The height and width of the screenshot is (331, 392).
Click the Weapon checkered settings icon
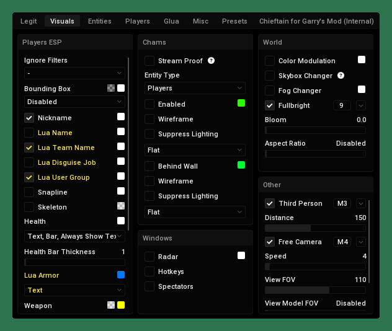point(110,305)
